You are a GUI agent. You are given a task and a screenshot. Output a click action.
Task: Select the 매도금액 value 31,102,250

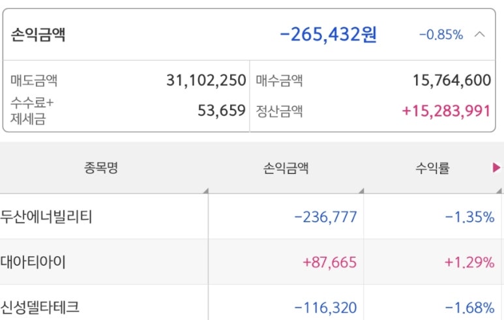(x=205, y=81)
